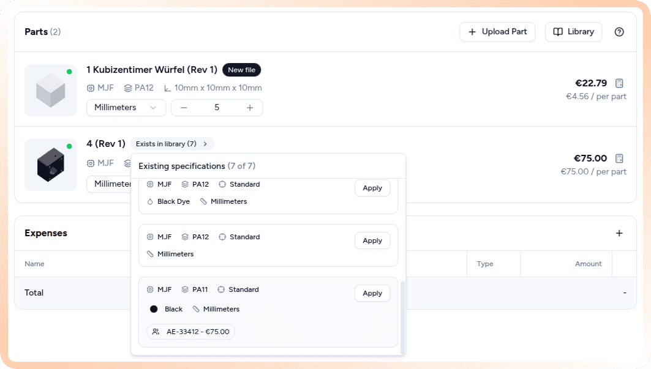
Task: Apply the Black Dye PA12 specification
Action: [372, 188]
